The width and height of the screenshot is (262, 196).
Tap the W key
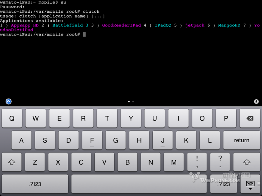(36, 118)
